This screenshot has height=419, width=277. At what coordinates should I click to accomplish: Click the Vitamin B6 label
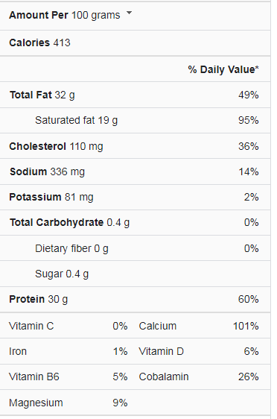click(34, 377)
